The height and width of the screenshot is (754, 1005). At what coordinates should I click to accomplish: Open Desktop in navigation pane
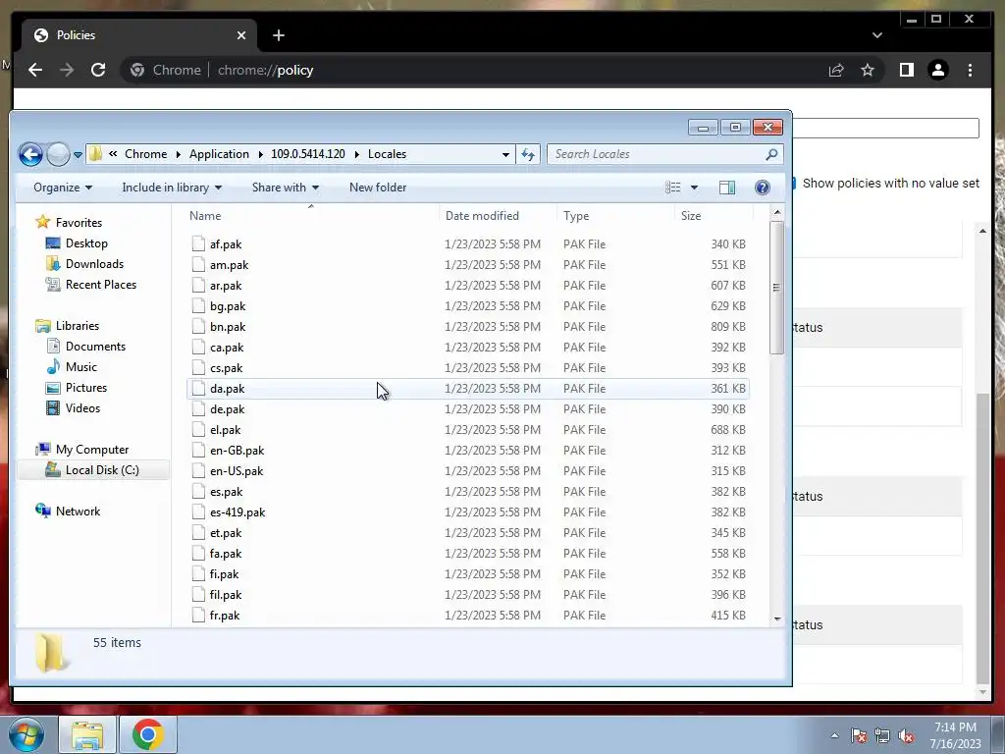pos(86,243)
